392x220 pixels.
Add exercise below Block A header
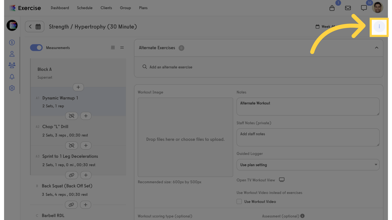(x=78, y=87)
